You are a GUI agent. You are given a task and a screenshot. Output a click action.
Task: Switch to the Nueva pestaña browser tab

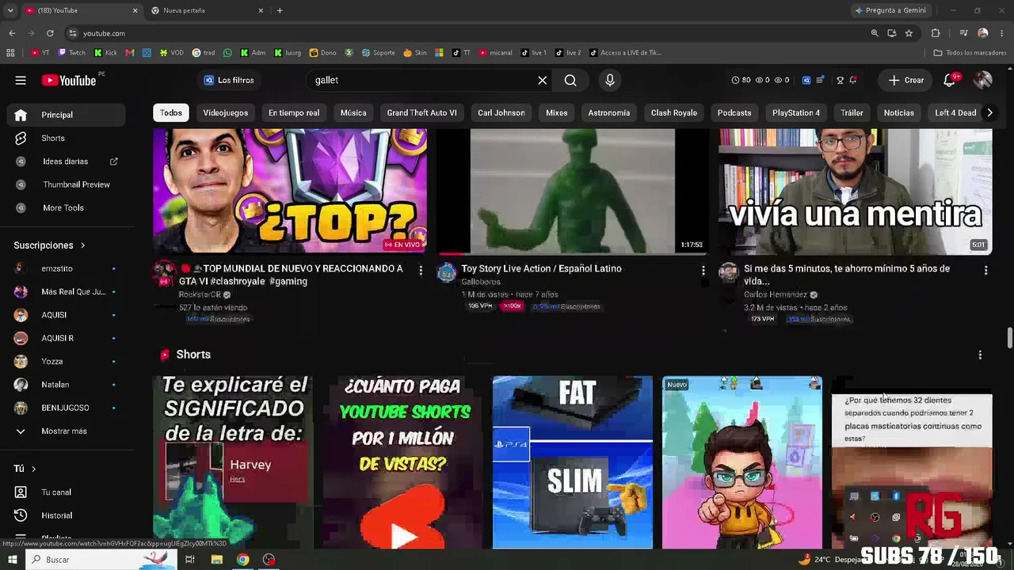[x=208, y=10]
